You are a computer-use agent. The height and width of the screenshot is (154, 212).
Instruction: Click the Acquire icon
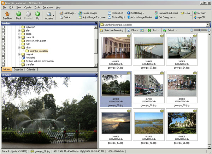pyautogui.click(x=49, y=15)
